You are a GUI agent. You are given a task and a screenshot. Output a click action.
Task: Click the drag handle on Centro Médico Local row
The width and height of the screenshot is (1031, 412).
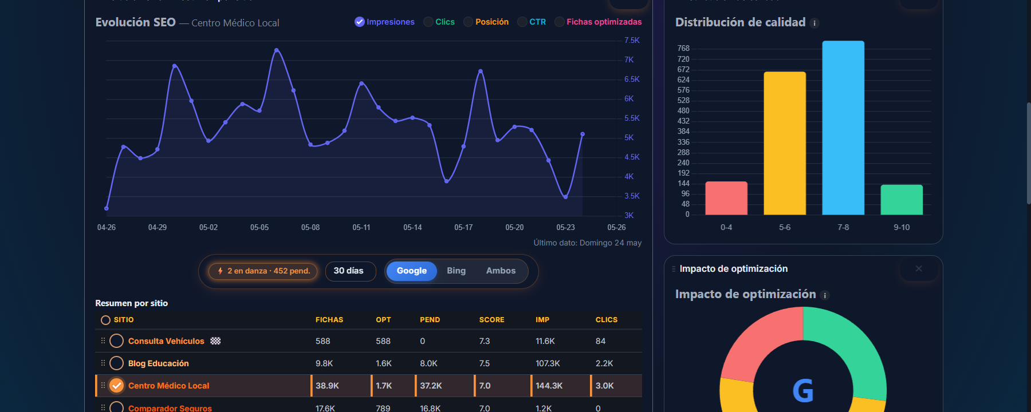pyautogui.click(x=103, y=385)
